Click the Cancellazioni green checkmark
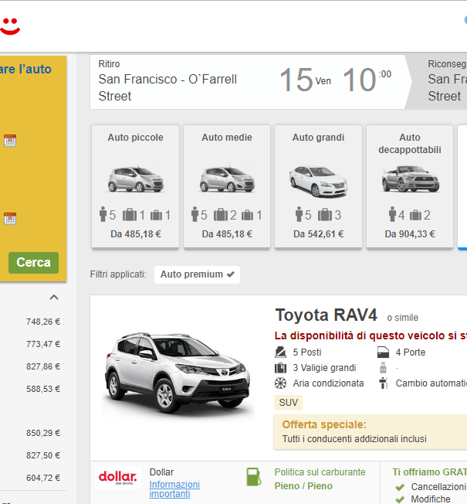The image size is (467, 504). coord(400,487)
